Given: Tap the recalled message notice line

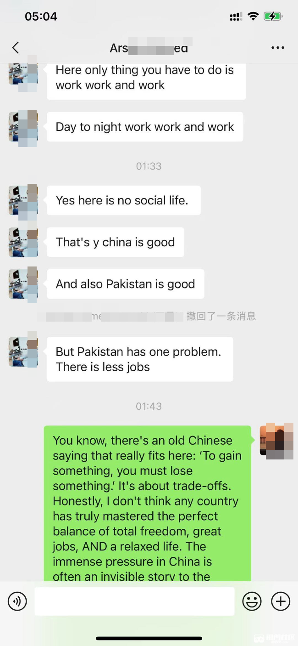Looking at the screenshot, I should [147, 316].
